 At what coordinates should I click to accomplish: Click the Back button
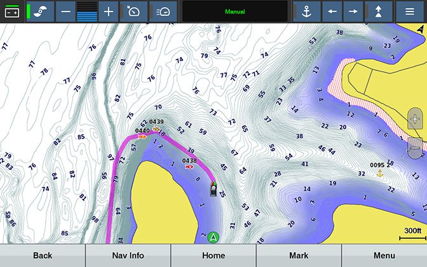(x=43, y=256)
